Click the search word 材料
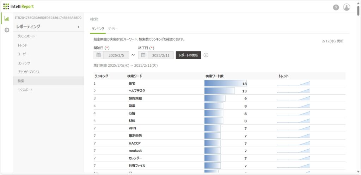 [x=132, y=121]
